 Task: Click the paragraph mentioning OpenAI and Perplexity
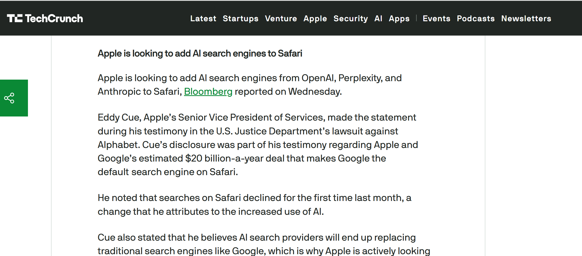249,78
